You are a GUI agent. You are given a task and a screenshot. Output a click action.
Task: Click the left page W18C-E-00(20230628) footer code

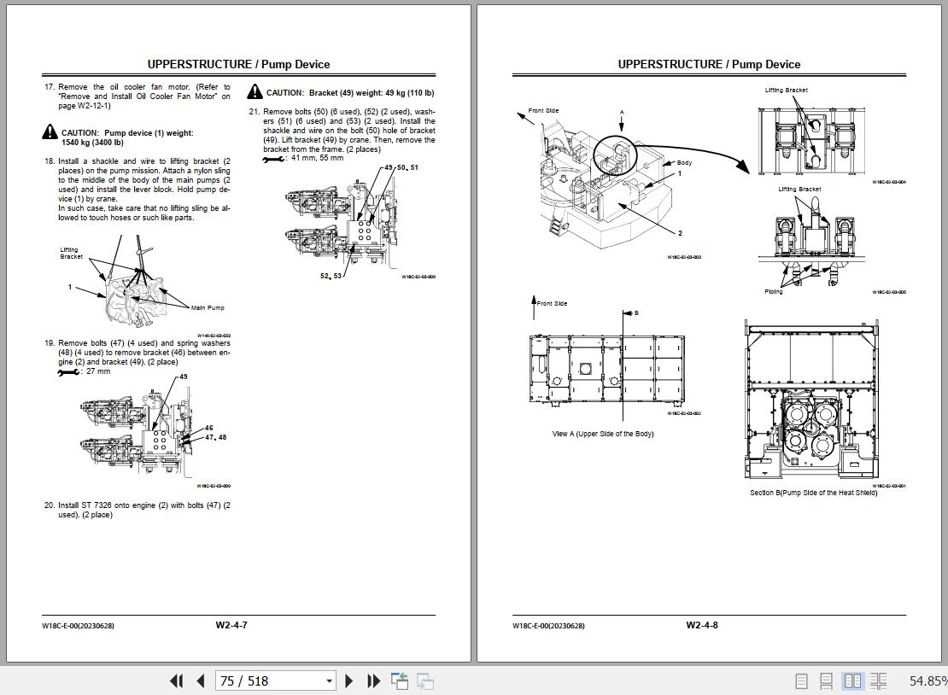(78, 626)
